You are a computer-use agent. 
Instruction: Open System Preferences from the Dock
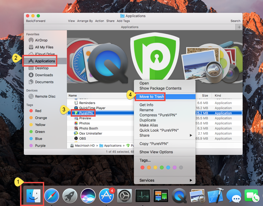pyautogui.click(x=124, y=196)
